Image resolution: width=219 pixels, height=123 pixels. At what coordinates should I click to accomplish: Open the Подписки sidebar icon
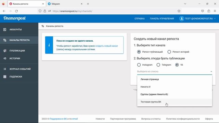pos(5,77)
